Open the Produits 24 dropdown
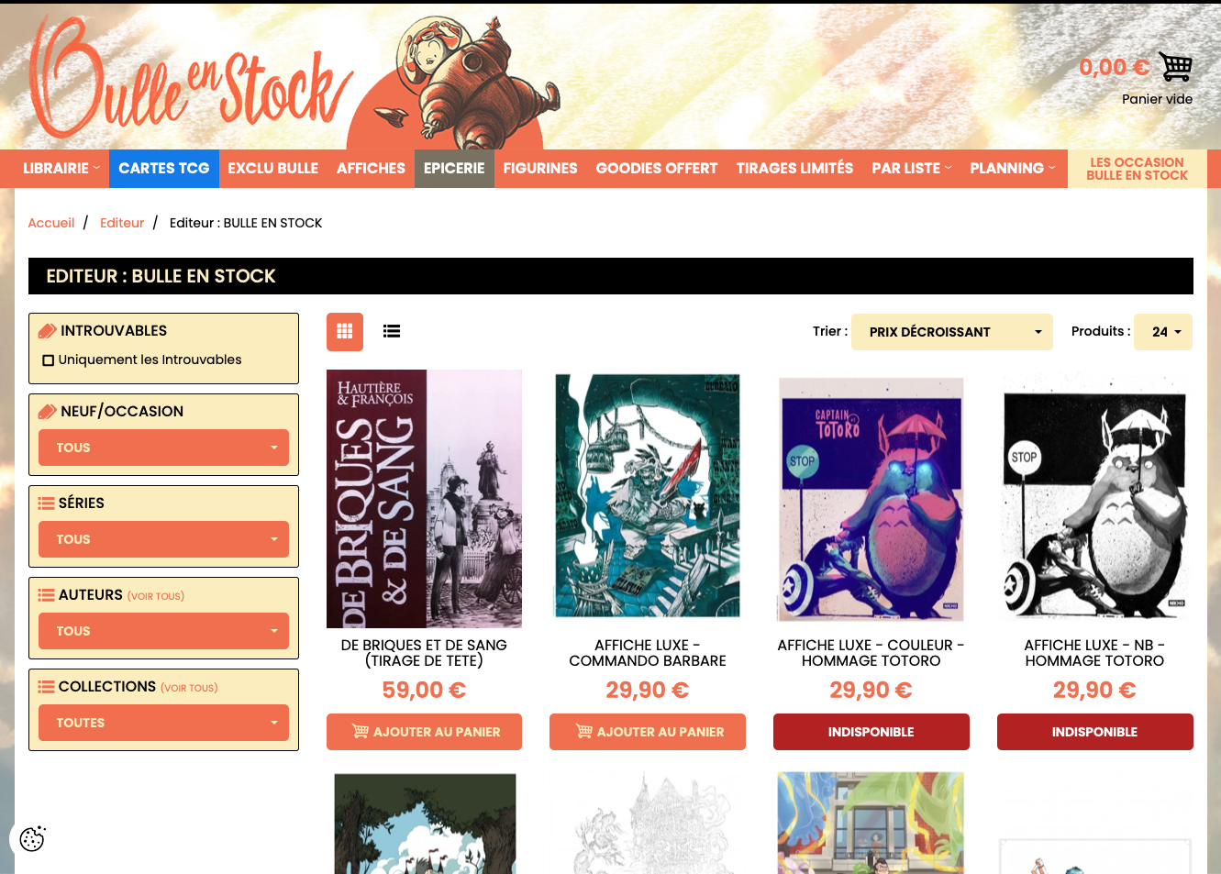1221x874 pixels. click(x=1163, y=332)
